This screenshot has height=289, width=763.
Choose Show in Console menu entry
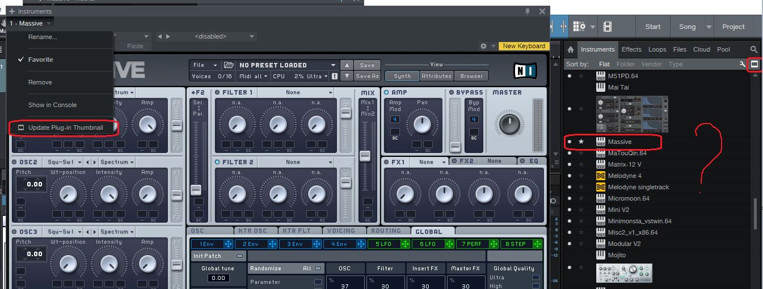click(52, 105)
